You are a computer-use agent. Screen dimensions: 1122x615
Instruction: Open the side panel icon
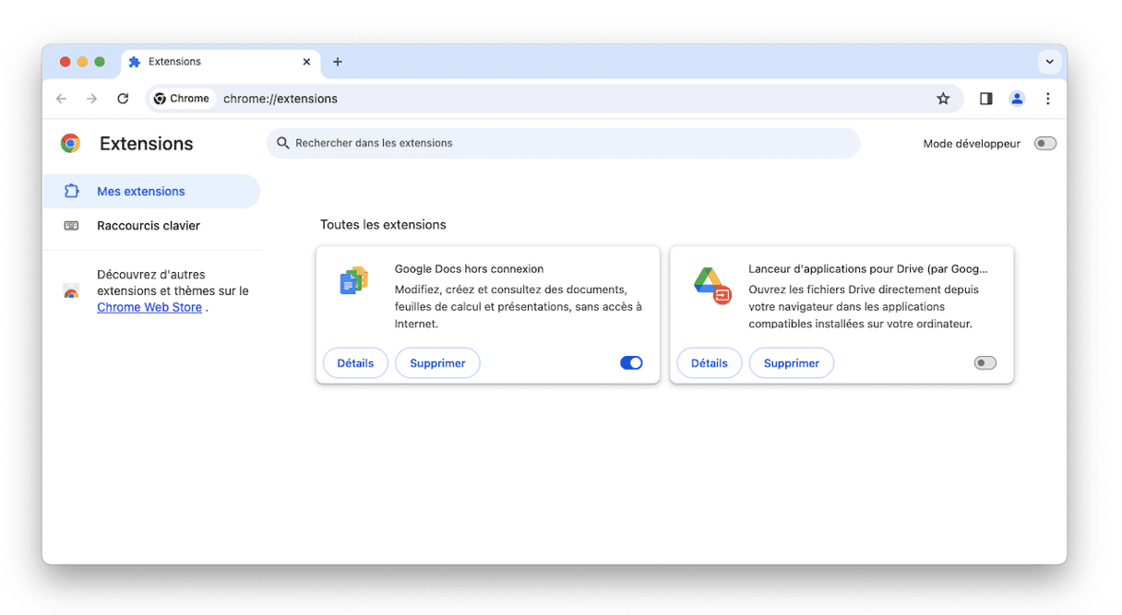point(985,99)
